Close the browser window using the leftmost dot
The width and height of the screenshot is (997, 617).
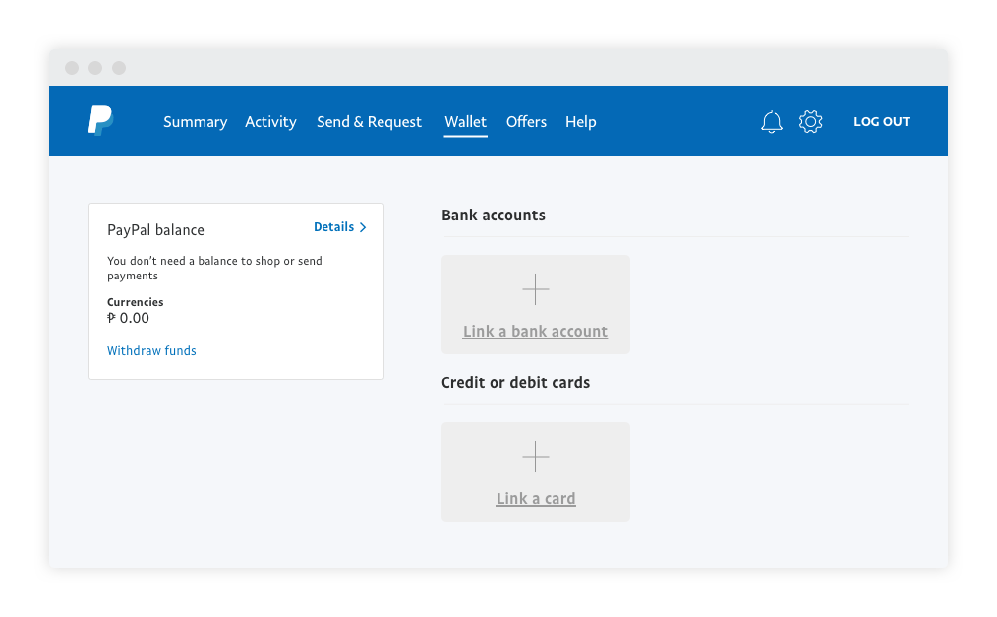pyautogui.click(x=72, y=68)
